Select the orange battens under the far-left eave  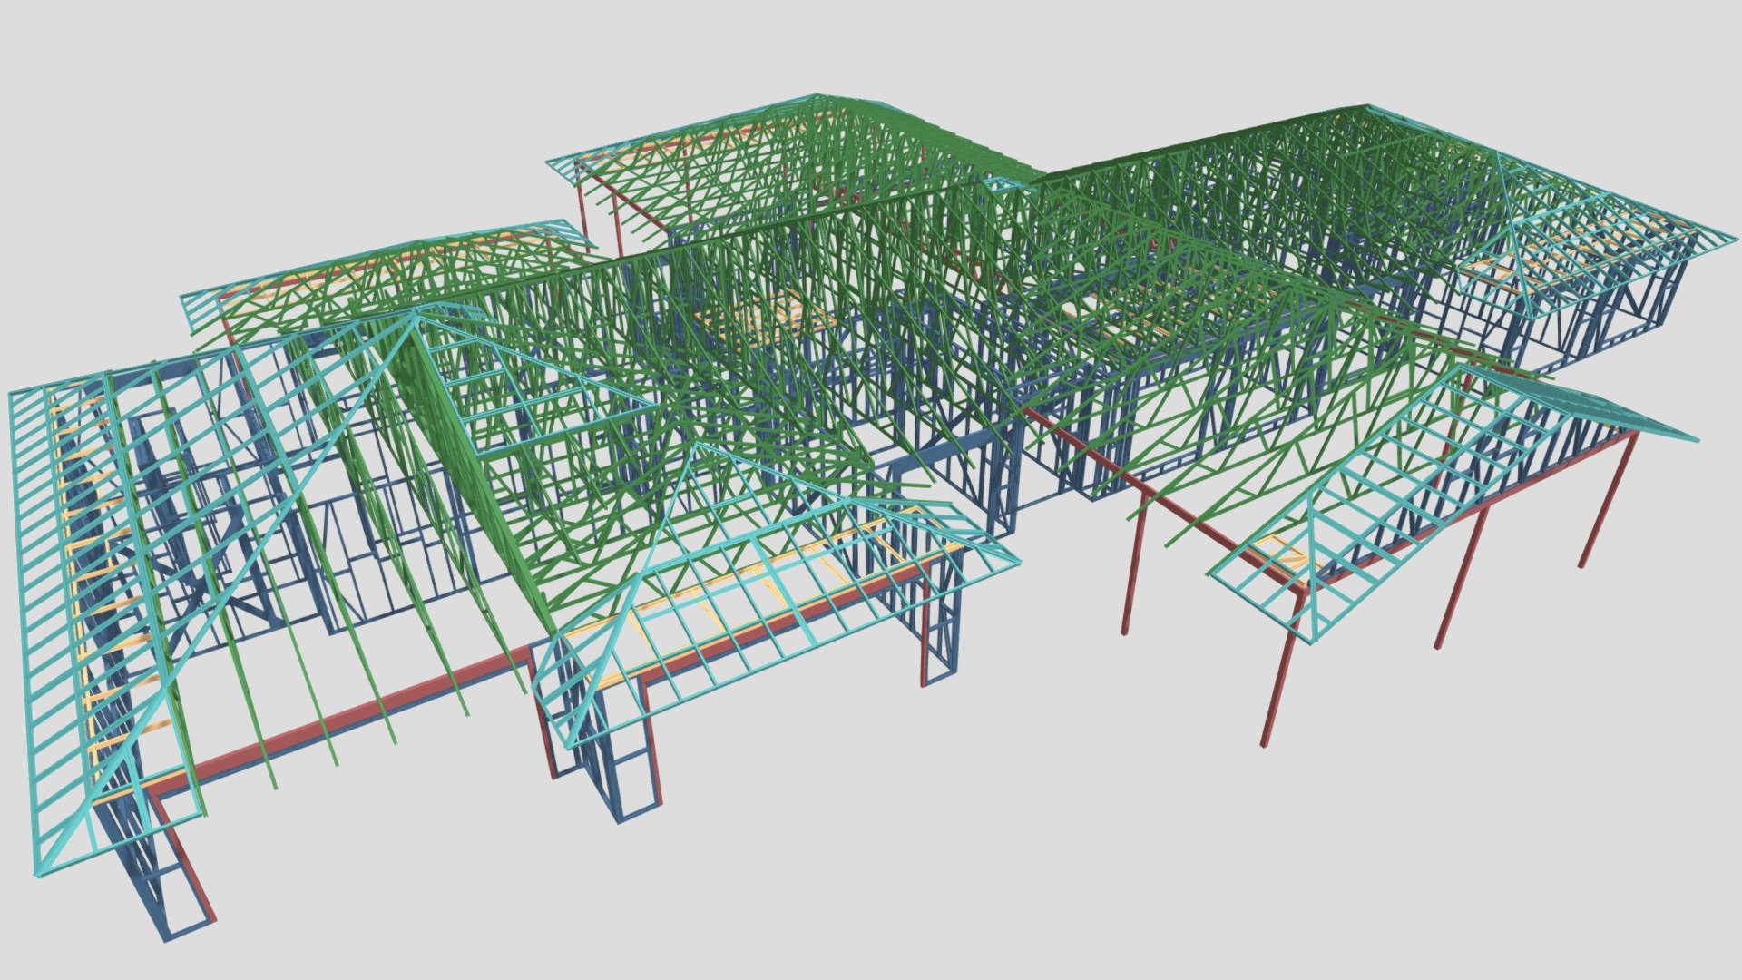tap(95, 581)
